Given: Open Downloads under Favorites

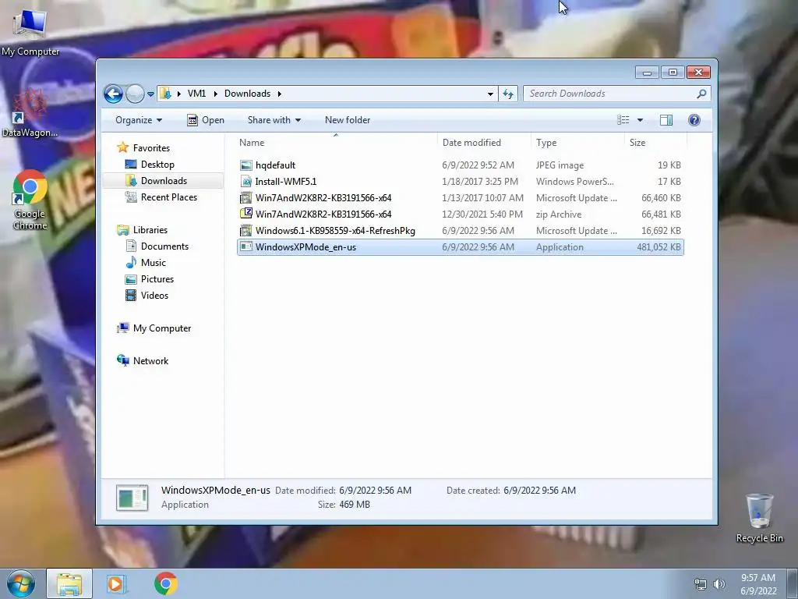Looking at the screenshot, I should [164, 181].
